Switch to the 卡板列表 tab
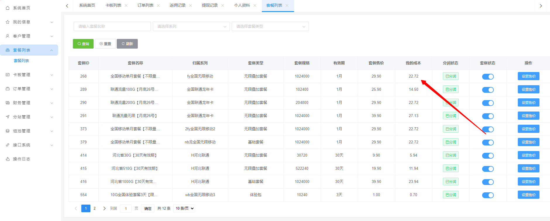 coord(113,6)
